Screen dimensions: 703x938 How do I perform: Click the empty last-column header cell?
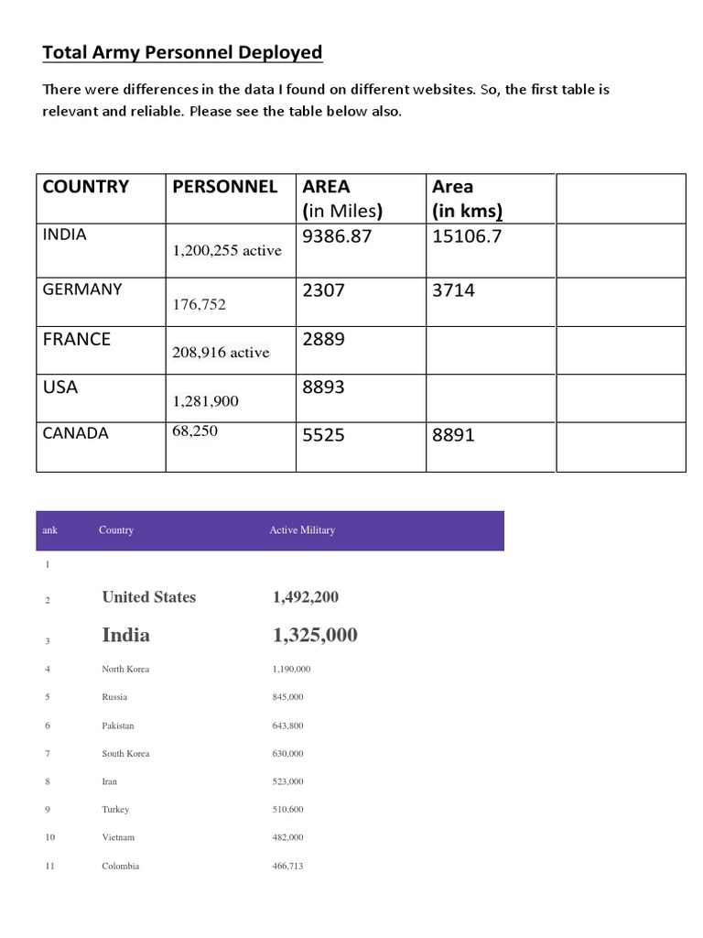622,199
